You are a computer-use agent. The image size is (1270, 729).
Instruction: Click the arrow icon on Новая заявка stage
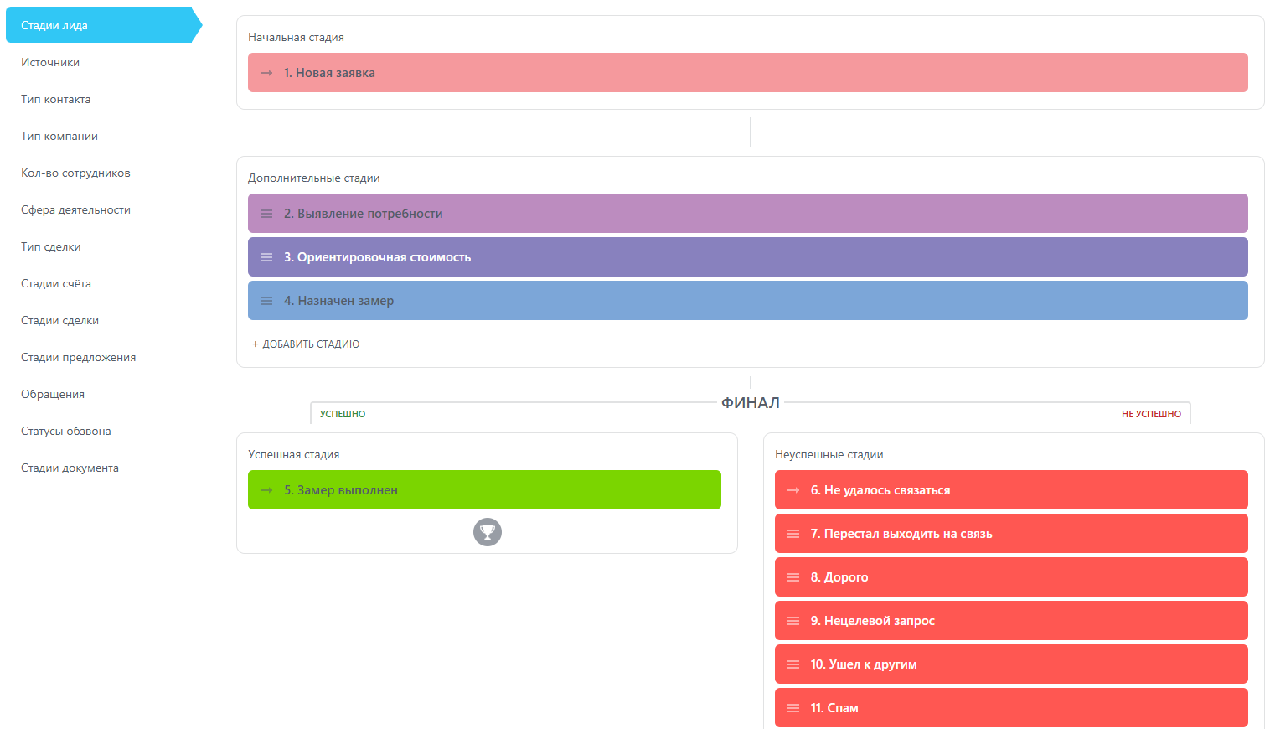(x=266, y=73)
